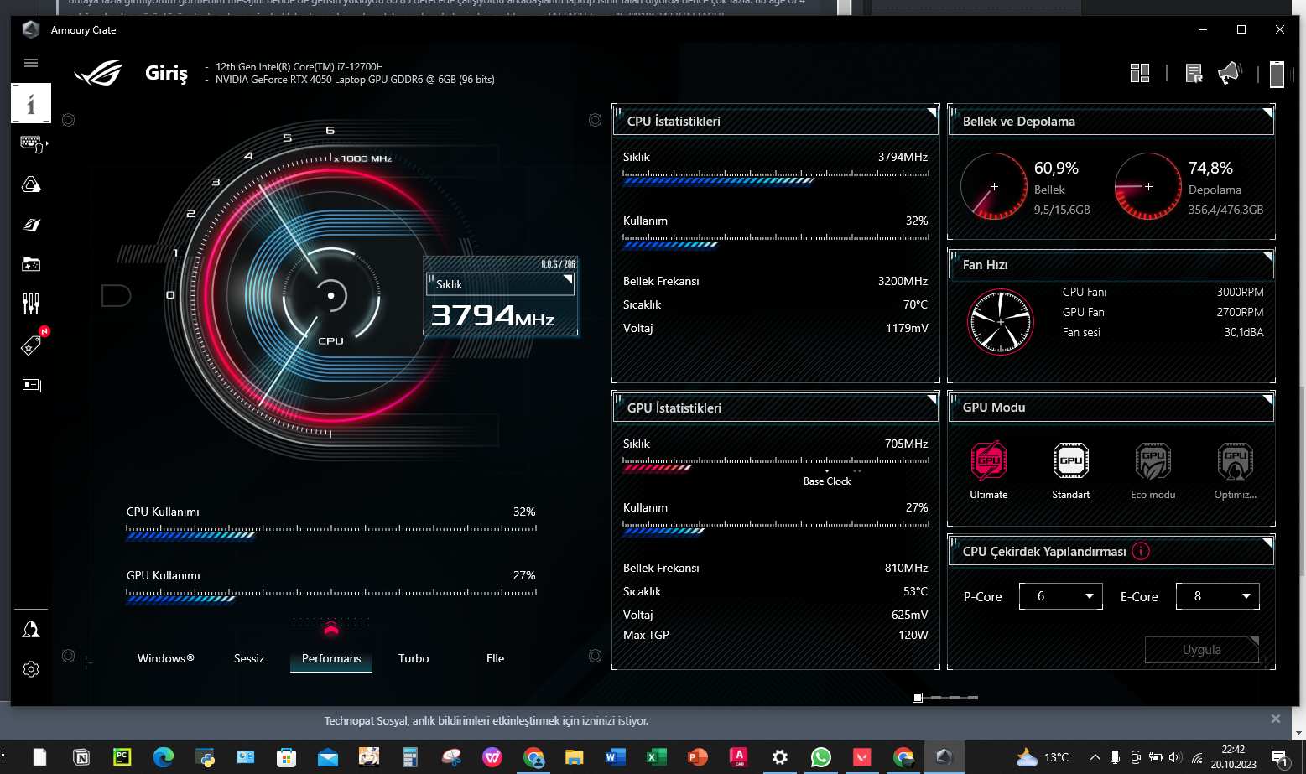Open WhatsApp from the taskbar

(x=821, y=757)
